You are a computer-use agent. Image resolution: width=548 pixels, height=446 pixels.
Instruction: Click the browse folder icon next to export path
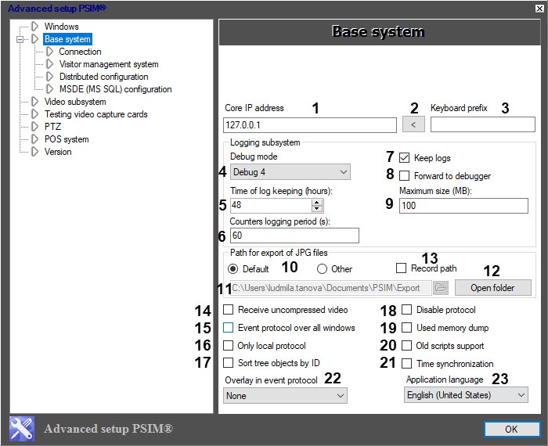(x=441, y=288)
